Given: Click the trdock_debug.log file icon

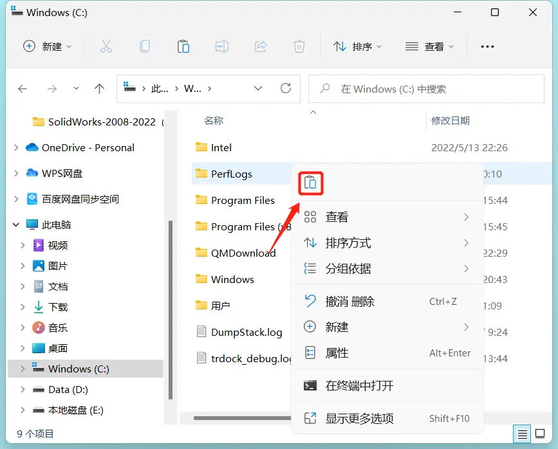Looking at the screenshot, I should click(201, 358).
